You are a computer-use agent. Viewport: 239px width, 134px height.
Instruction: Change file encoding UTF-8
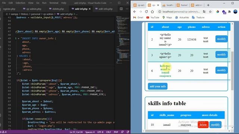[x=100, y=132]
